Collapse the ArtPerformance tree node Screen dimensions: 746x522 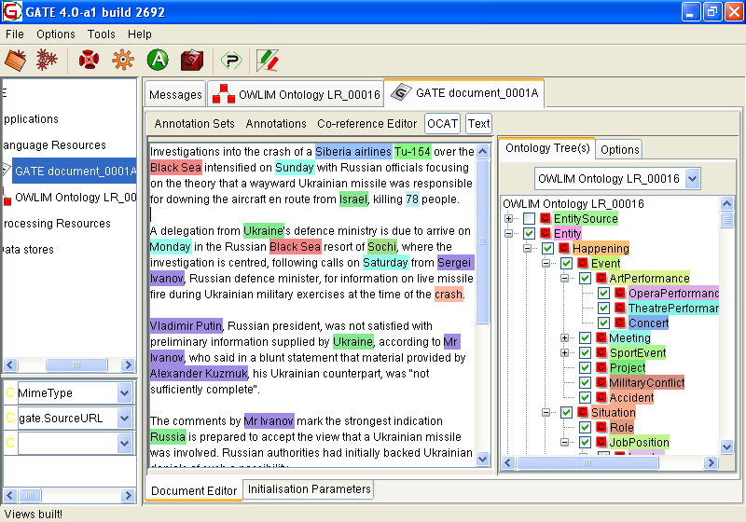tap(565, 278)
